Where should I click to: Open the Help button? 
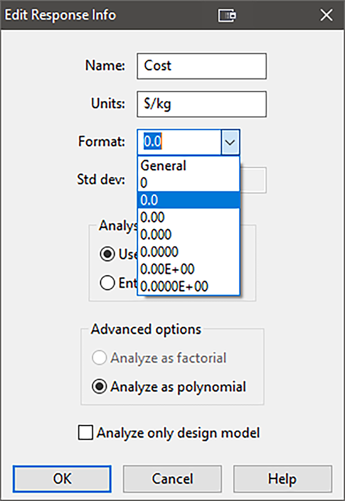point(283,478)
